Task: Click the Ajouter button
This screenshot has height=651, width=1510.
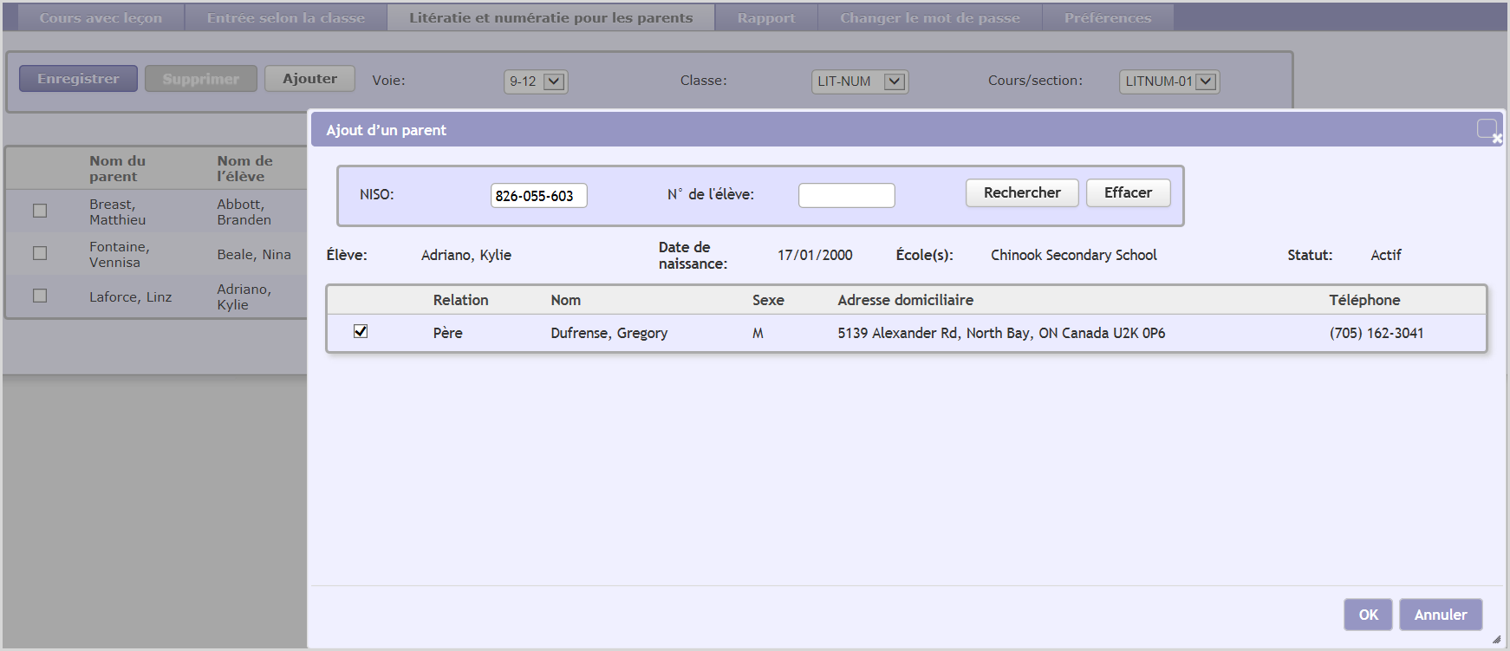Action: point(309,78)
